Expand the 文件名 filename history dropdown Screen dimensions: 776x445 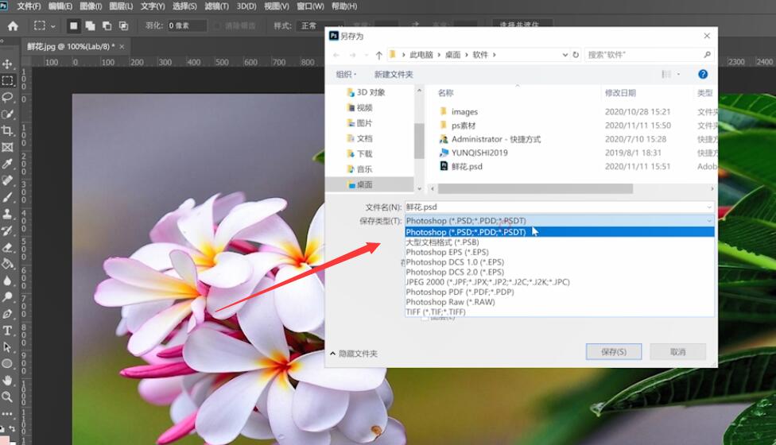coord(709,207)
